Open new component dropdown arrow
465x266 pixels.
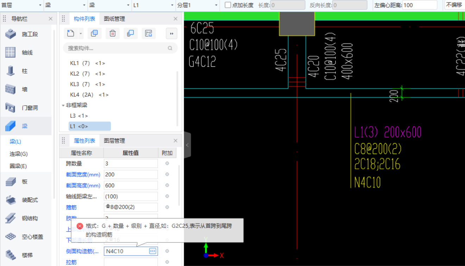pos(81,34)
